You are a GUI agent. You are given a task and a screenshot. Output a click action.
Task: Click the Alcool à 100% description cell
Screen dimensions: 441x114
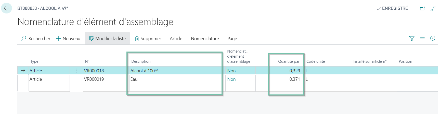coord(177,71)
